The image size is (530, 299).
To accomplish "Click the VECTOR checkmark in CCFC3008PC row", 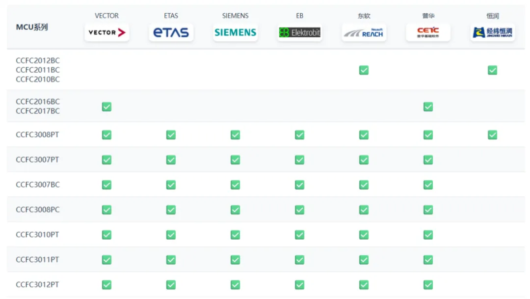I will (107, 210).
